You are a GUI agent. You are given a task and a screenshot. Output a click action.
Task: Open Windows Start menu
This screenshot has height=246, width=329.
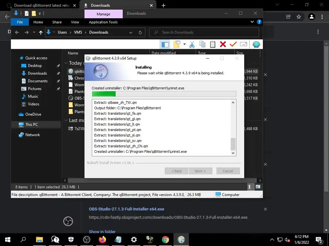click(8, 240)
